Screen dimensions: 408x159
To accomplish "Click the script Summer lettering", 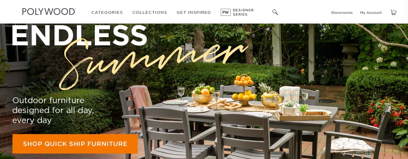I will click(154, 61).
